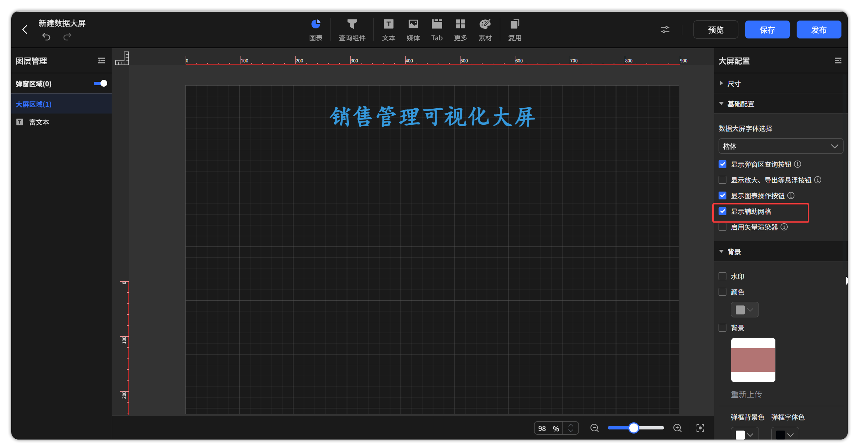Undo the last action
This screenshot has height=447, width=859.
click(46, 37)
